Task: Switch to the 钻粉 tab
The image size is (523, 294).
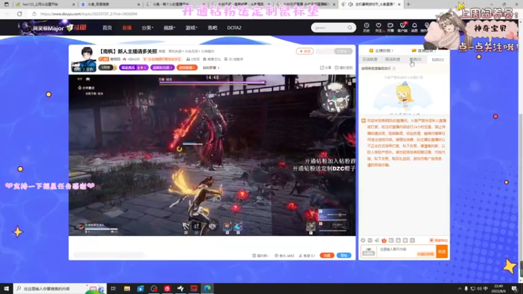Action: coord(437,59)
